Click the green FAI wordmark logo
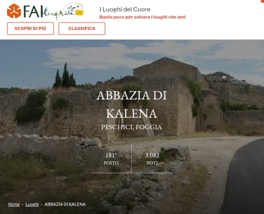This screenshot has width=264, height=214. pos(33,11)
